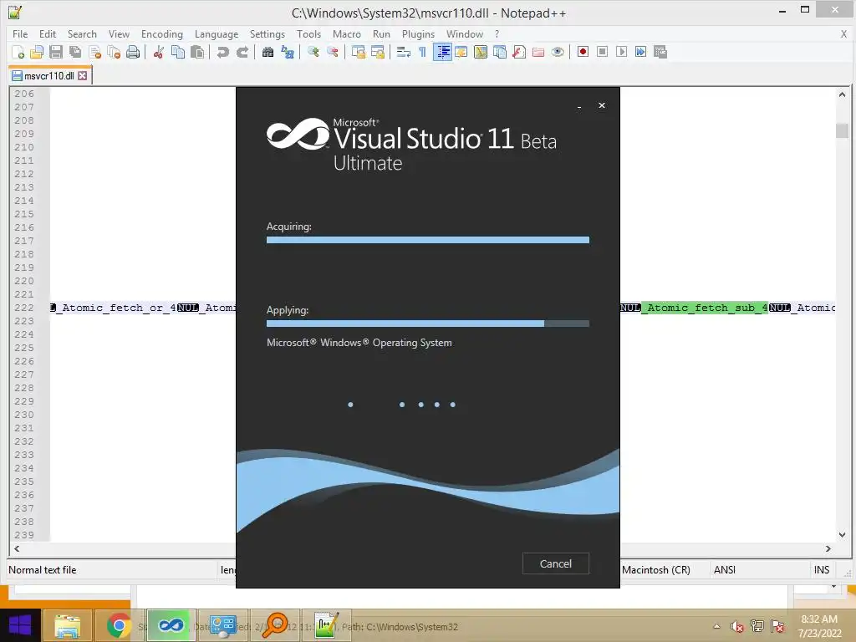Toggle the Monitoring eye icon
856x642 pixels.
[x=558, y=53]
